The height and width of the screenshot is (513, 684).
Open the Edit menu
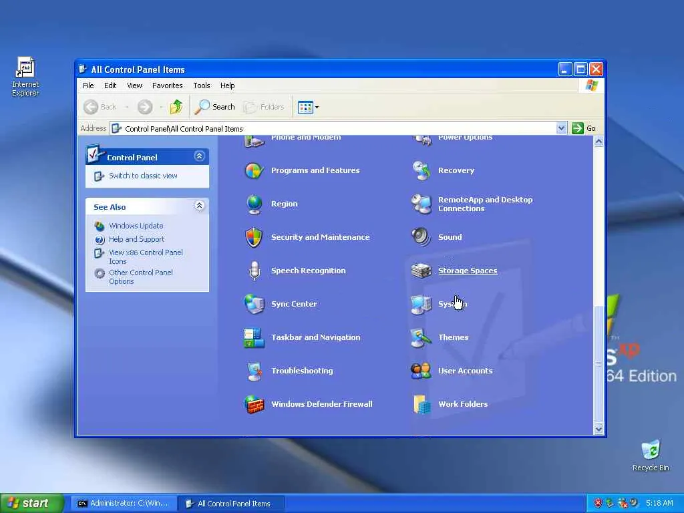coord(110,85)
